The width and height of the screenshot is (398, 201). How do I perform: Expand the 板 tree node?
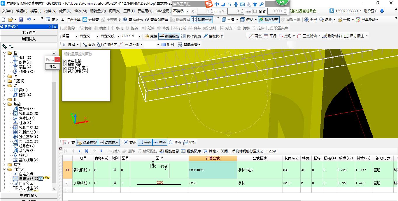[x=4, y=99]
